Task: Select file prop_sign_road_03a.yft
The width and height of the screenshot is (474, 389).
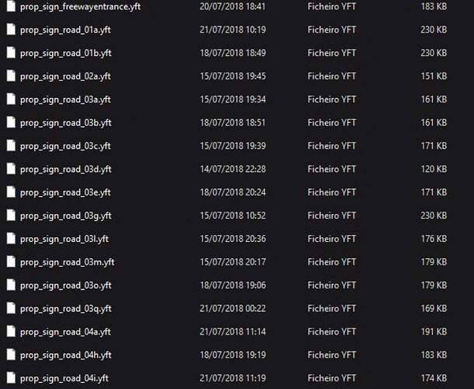Action: click(x=65, y=100)
